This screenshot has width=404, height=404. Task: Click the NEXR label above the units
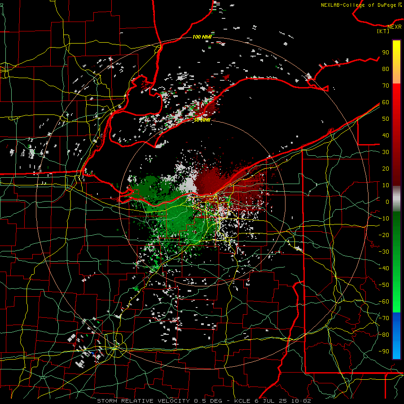coord(395,26)
